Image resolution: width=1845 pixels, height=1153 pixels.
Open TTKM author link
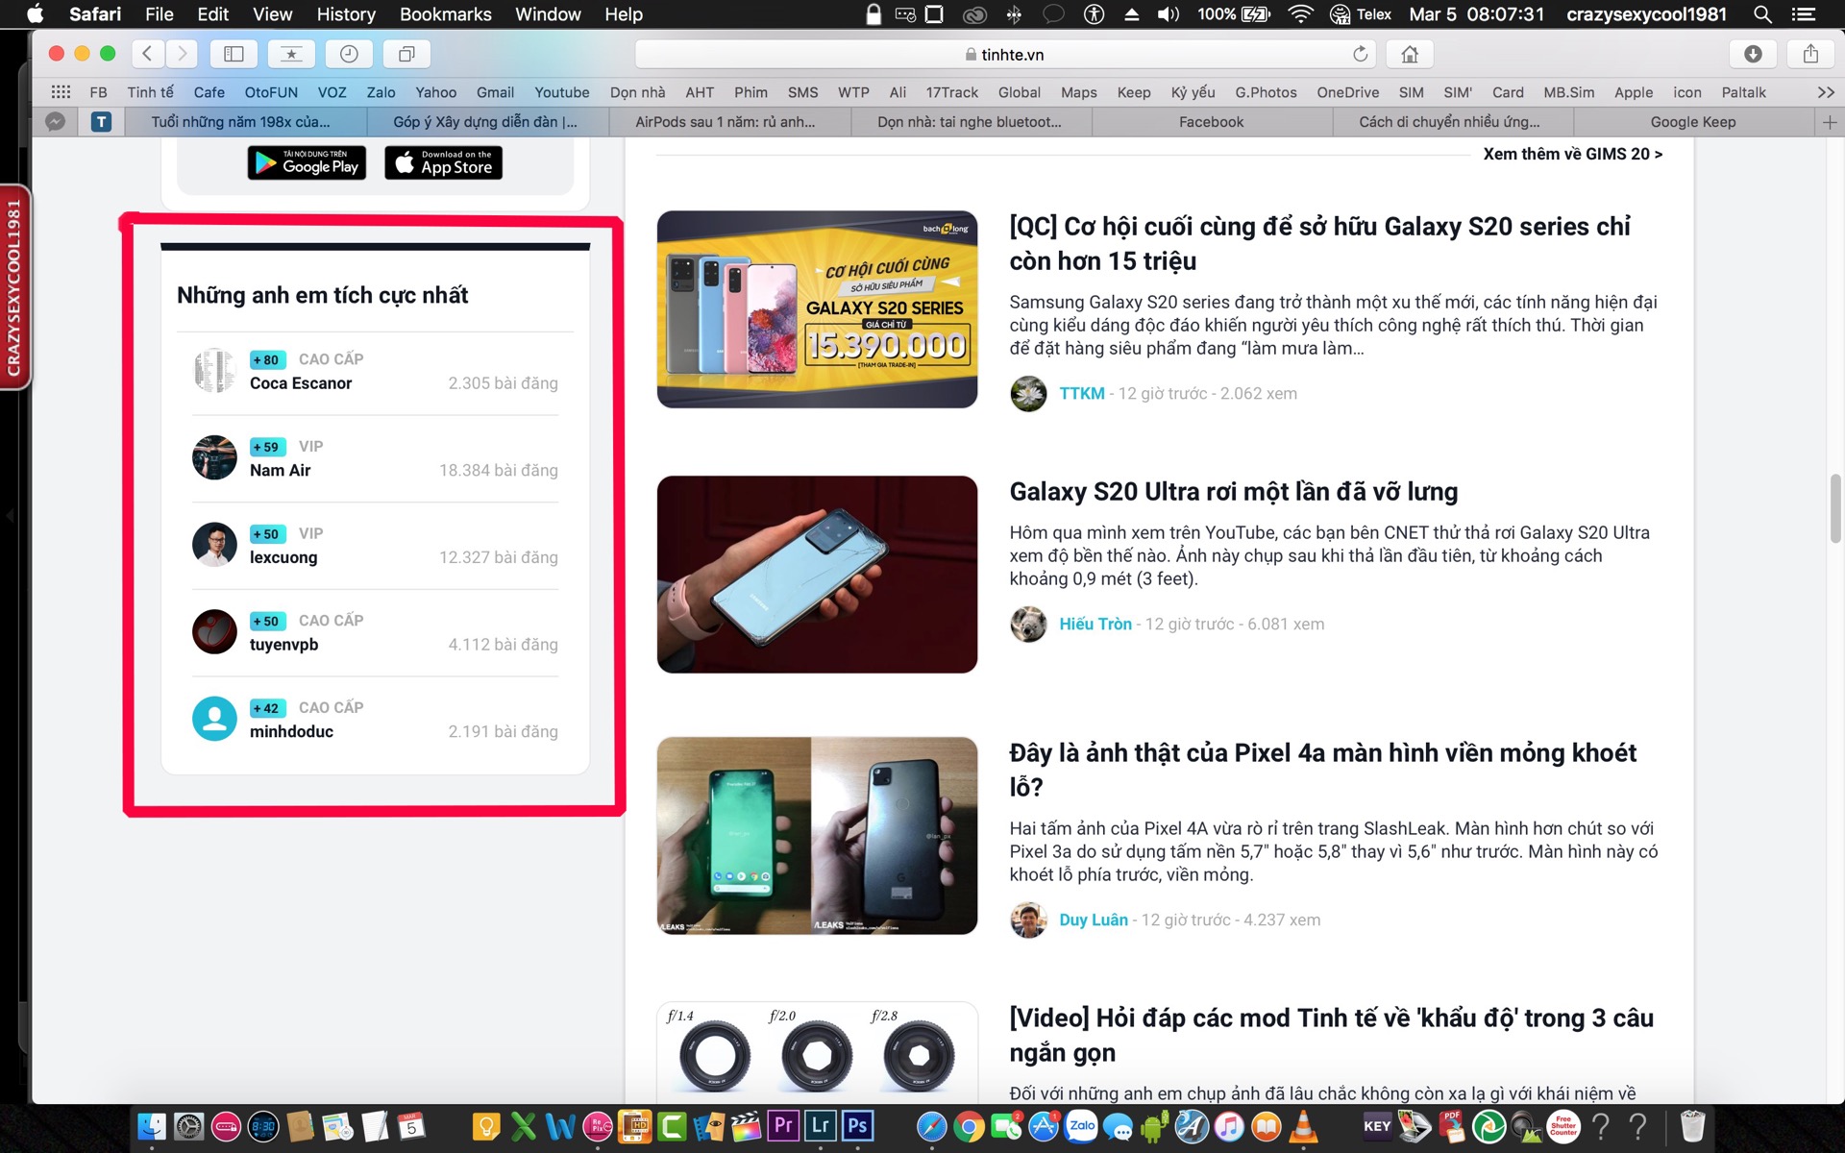1082,393
